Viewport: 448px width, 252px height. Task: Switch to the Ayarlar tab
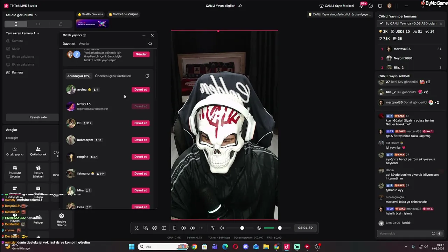pyautogui.click(x=84, y=44)
